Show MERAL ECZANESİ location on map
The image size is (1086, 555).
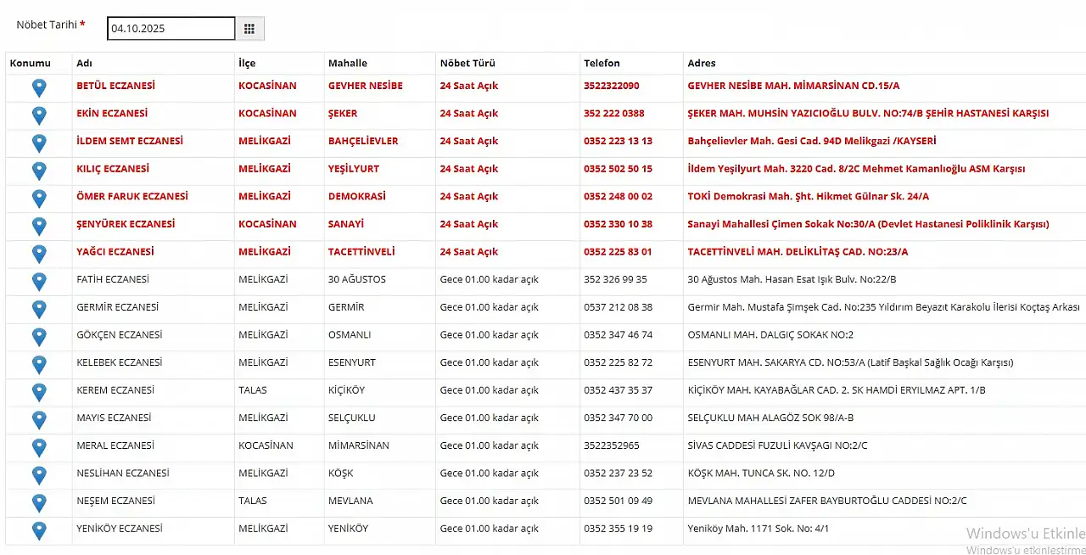click(39, 447)
